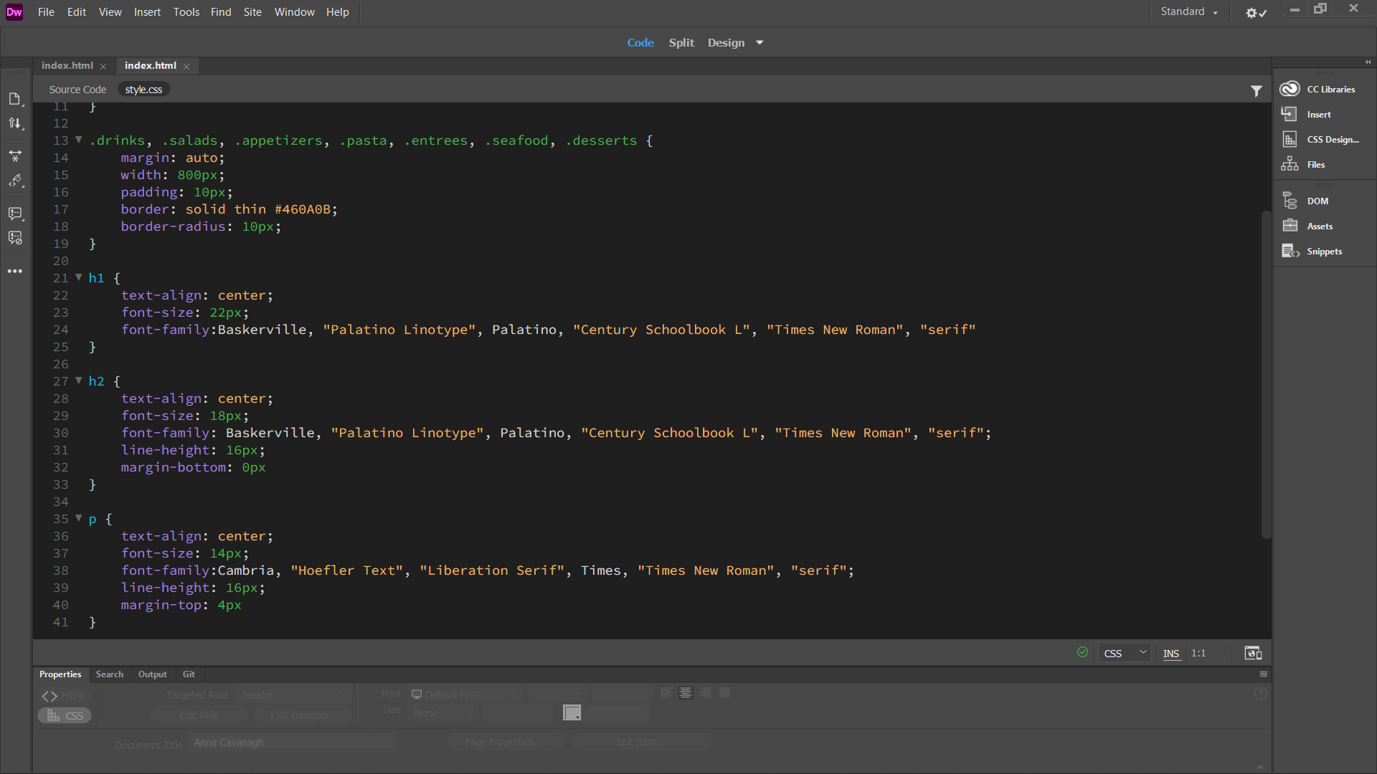Open Documents icon in left toolbar
The width and height of the screenshot is (1377, 774).
click(x=15, y=99)
